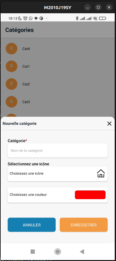Viewport: 116px width, 261px height.
Task: Focus the Nom de la catégorie field
Action: tap(58, 151)
